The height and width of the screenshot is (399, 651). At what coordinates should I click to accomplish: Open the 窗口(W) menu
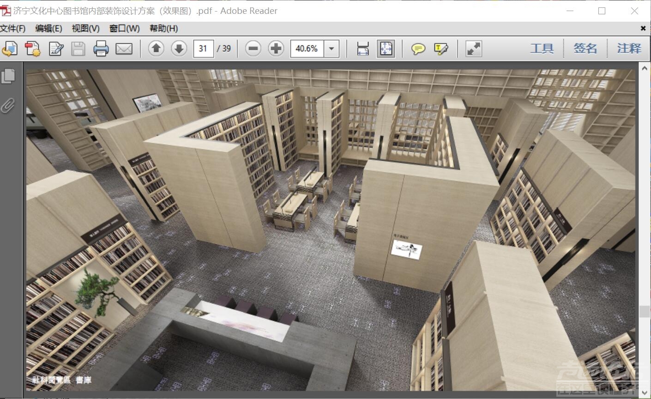pos(124,28)
